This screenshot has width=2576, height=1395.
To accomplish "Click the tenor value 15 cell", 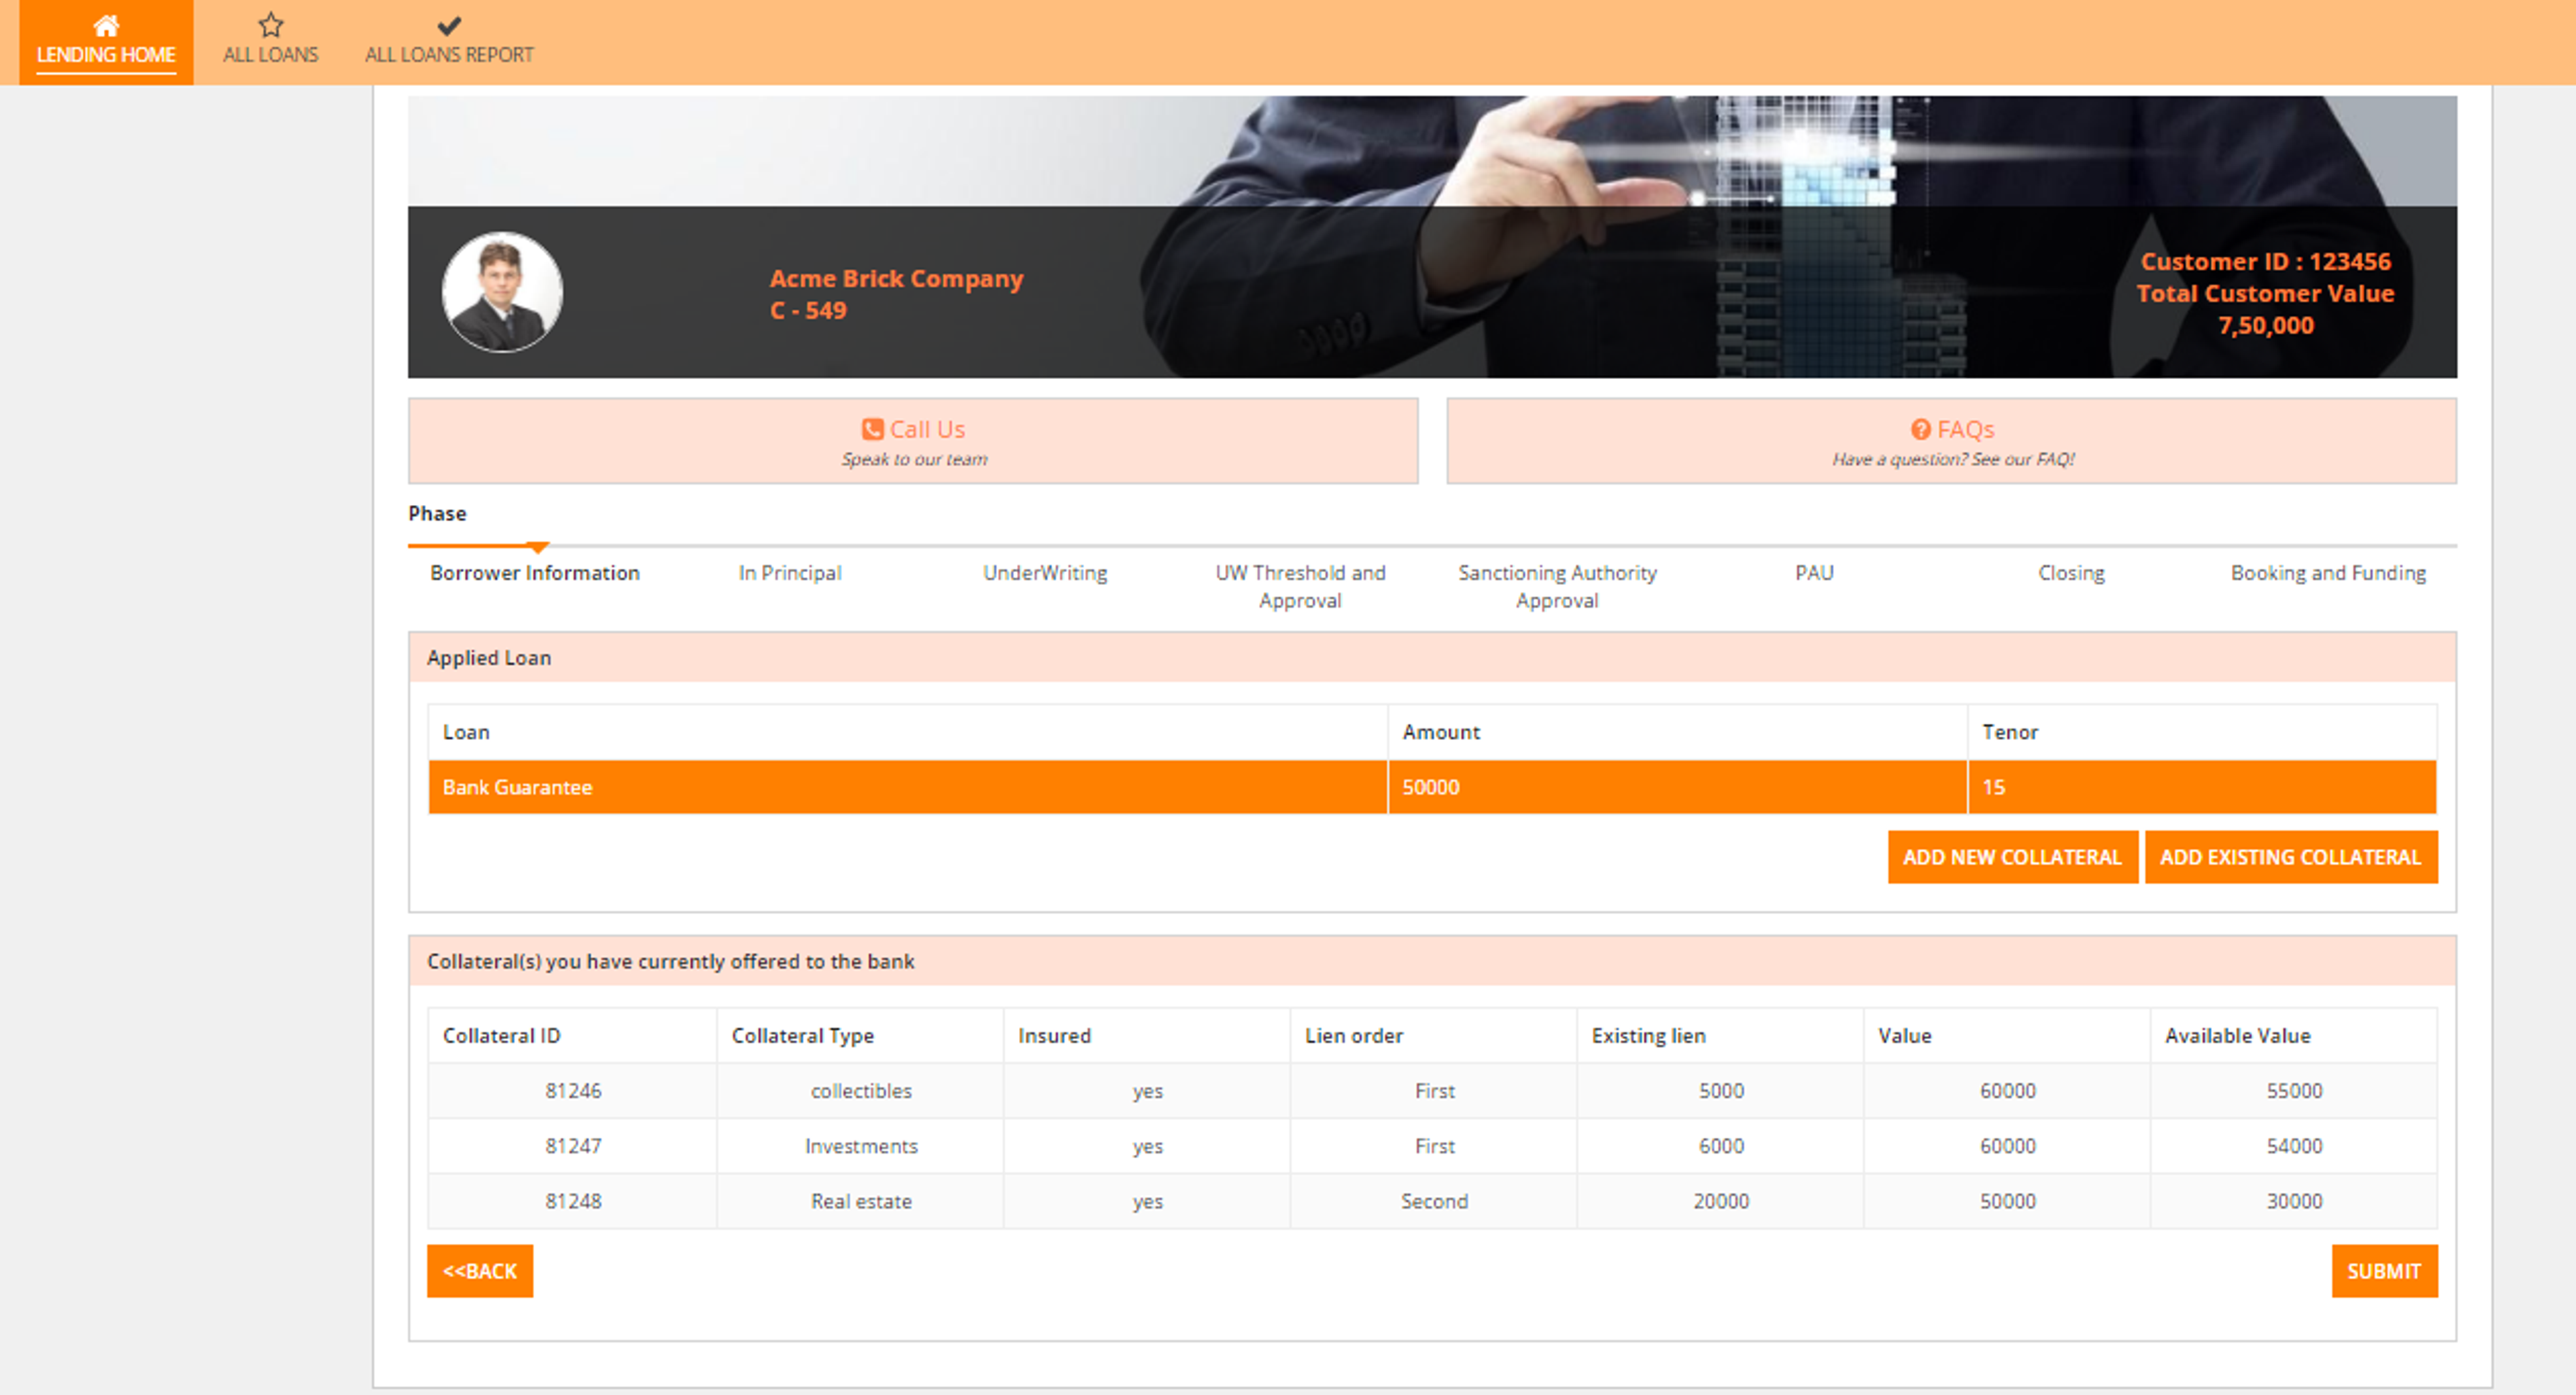I will (2202, 787).
